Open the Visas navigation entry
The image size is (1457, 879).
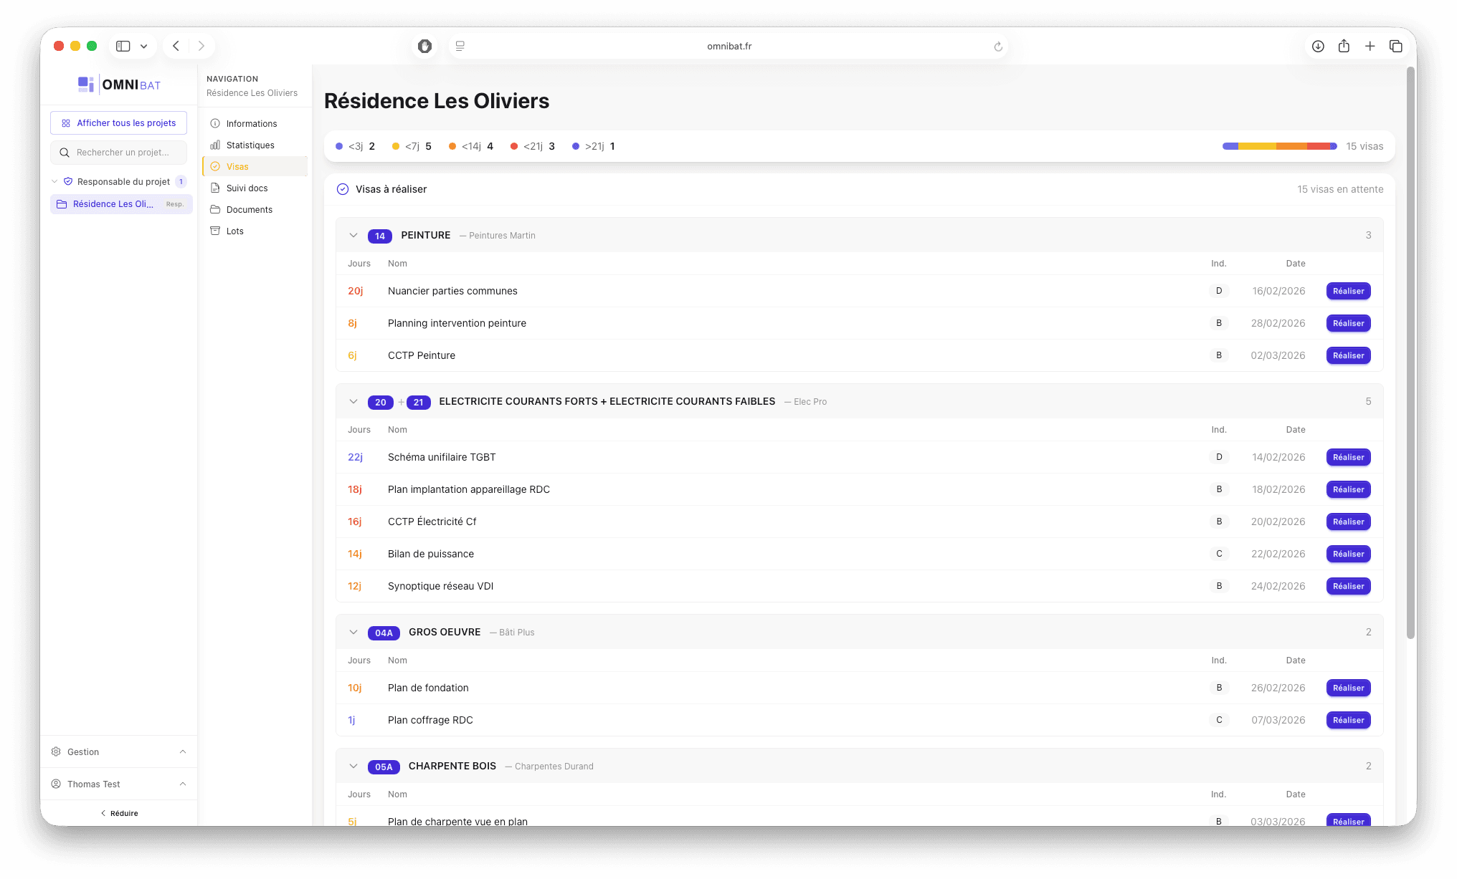coord(237,166)
